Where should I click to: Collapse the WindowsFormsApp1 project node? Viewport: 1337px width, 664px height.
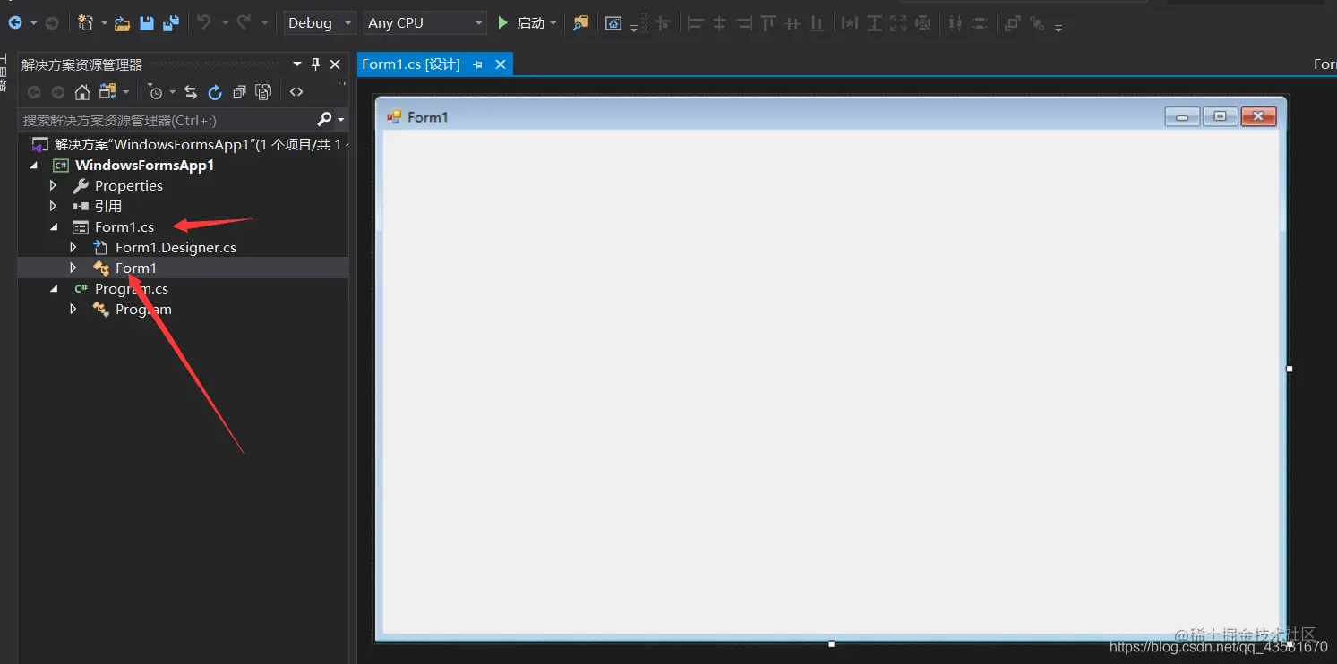(x=34, y=166)
